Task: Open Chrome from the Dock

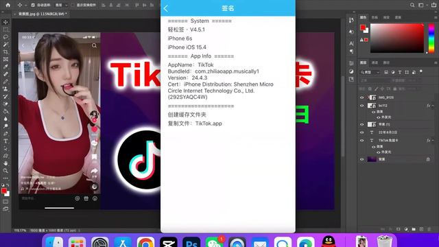Action: 145,242
